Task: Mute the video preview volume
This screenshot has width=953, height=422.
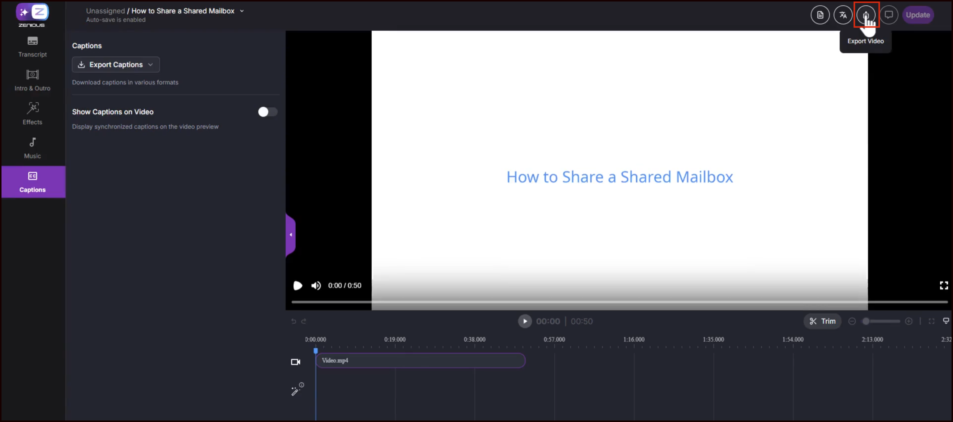Action: tap(316, 285)
